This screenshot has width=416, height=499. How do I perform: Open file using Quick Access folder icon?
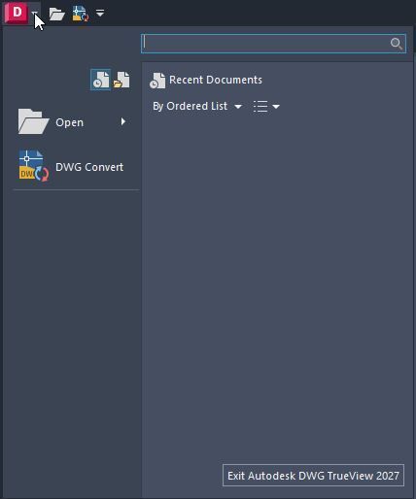click(57, 14)
